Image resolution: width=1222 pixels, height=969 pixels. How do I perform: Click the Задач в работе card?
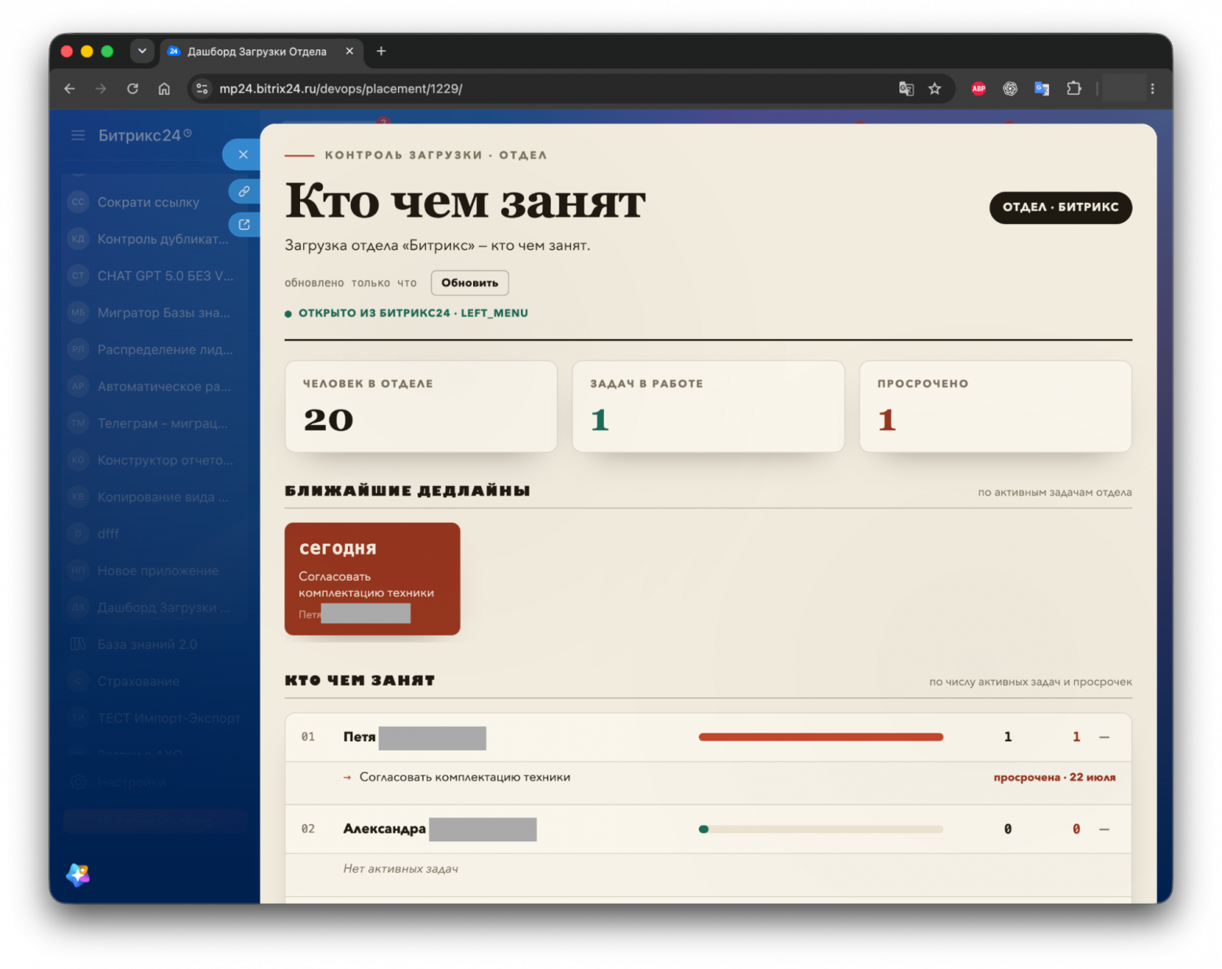tap(708, 406)
